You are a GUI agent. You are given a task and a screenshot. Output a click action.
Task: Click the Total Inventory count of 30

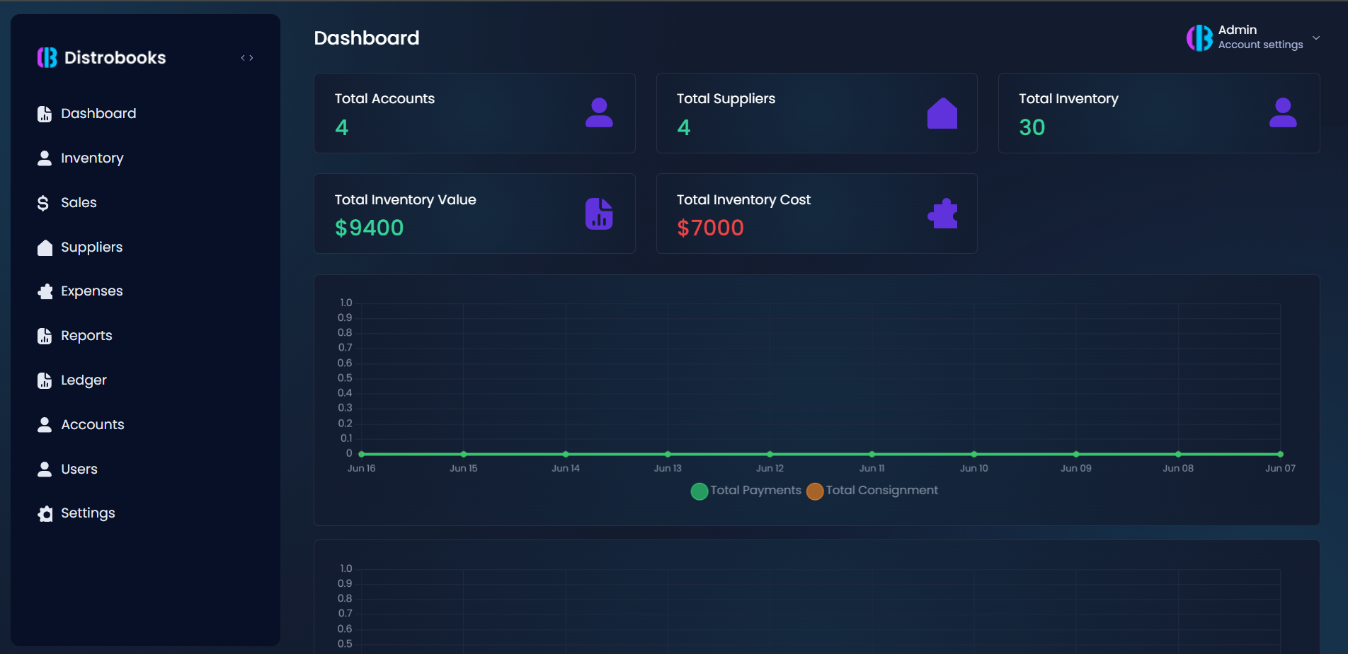coord(1032,128)
